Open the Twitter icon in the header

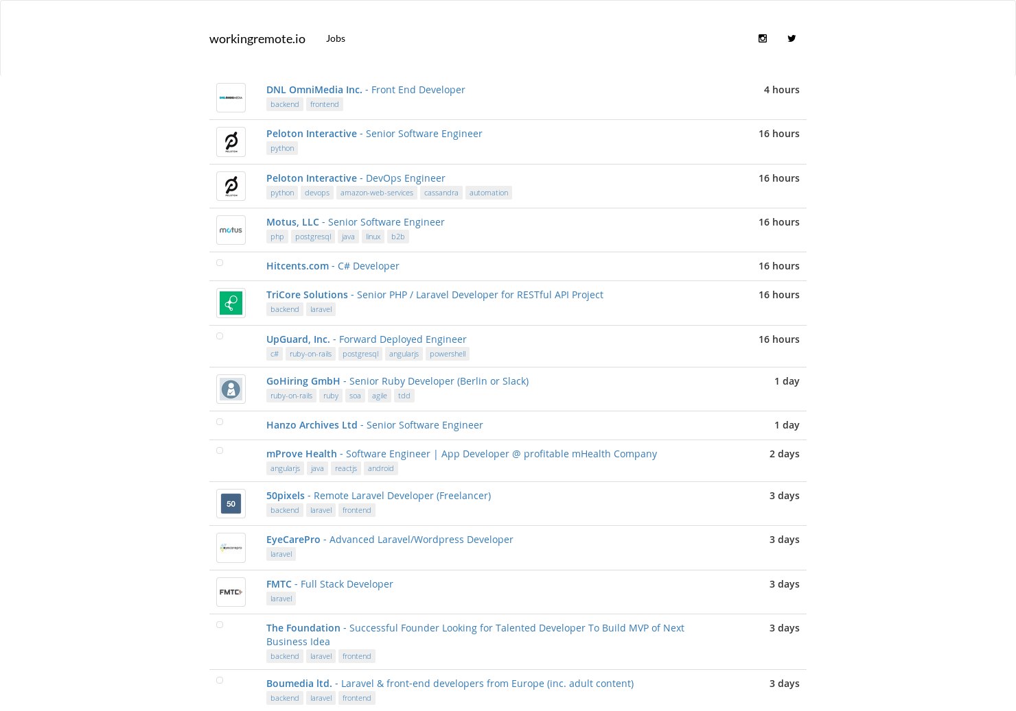click(x=792, y=38)
